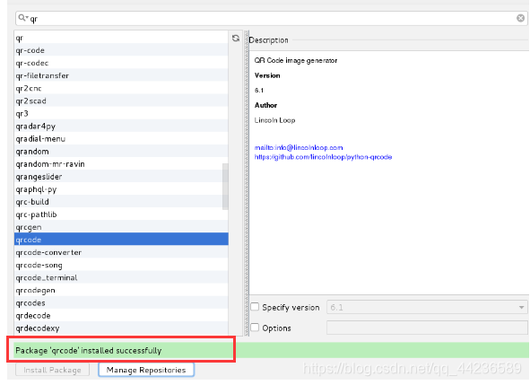Select the 'qr-filetransfer' package
Viewport: 530px width, 385px height.
pos(121,75)
